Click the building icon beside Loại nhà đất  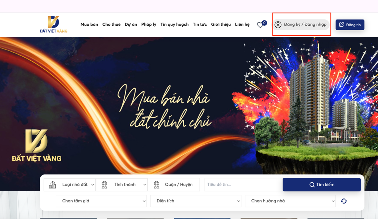click(52, 185)
